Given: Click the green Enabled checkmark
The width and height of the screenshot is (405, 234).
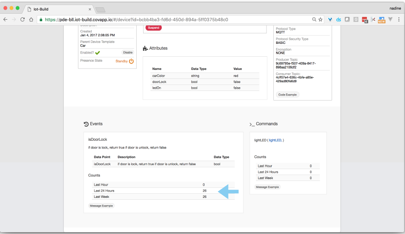Looking at the screenshot, I should click(97, 53).
